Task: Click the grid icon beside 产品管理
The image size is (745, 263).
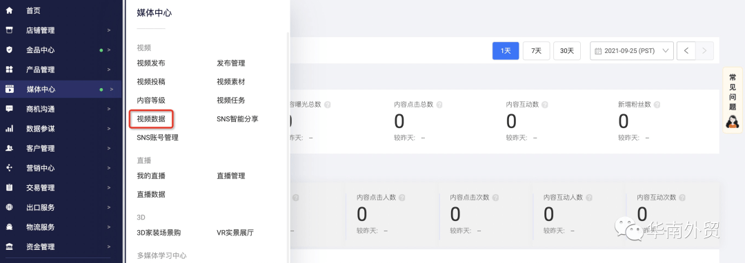Action: pos(9,69)
